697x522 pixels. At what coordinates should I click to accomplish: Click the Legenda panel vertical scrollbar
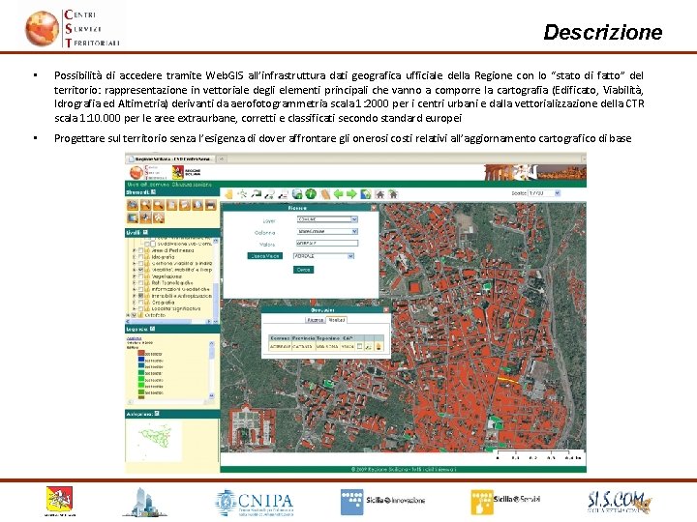(x=212, y=369)
